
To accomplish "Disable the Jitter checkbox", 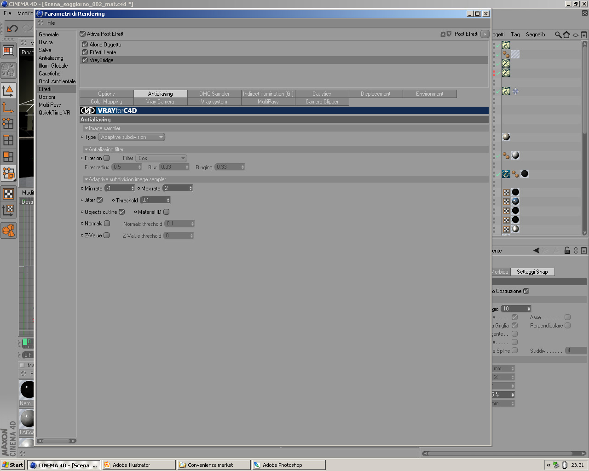I will (99, 200).
